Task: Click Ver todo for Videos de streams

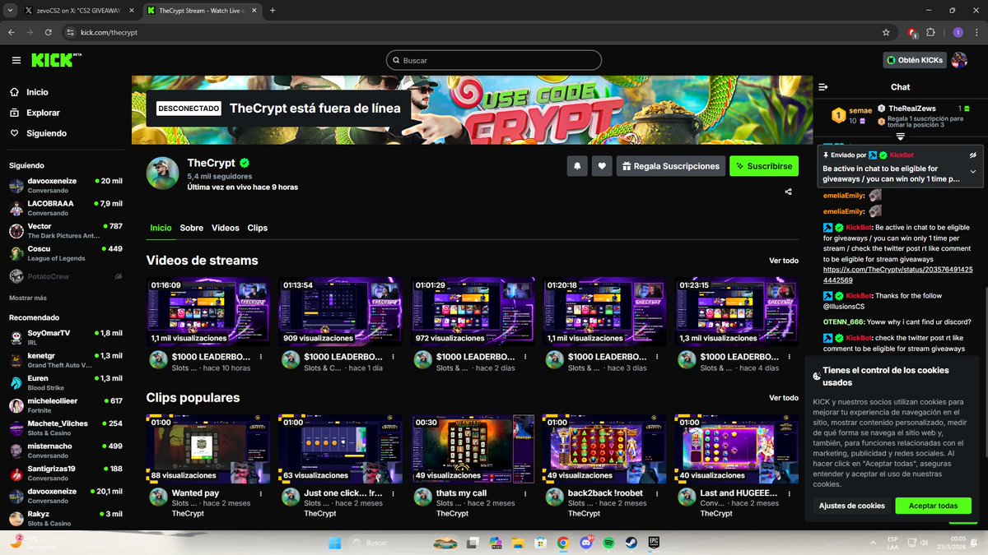Action: [x=784, y=261]
